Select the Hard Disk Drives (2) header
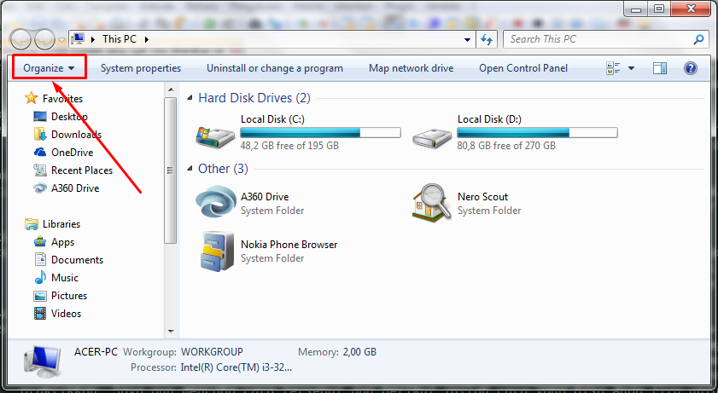 point(254,98)
